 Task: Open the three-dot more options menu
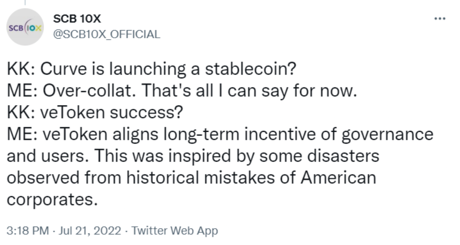(x=440, y=19)
